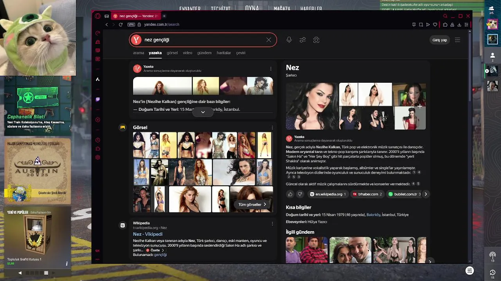The width and height of the screenshot is (501, 281).
Task: Switch to the arama tab
Action: (x=139, y=53)
